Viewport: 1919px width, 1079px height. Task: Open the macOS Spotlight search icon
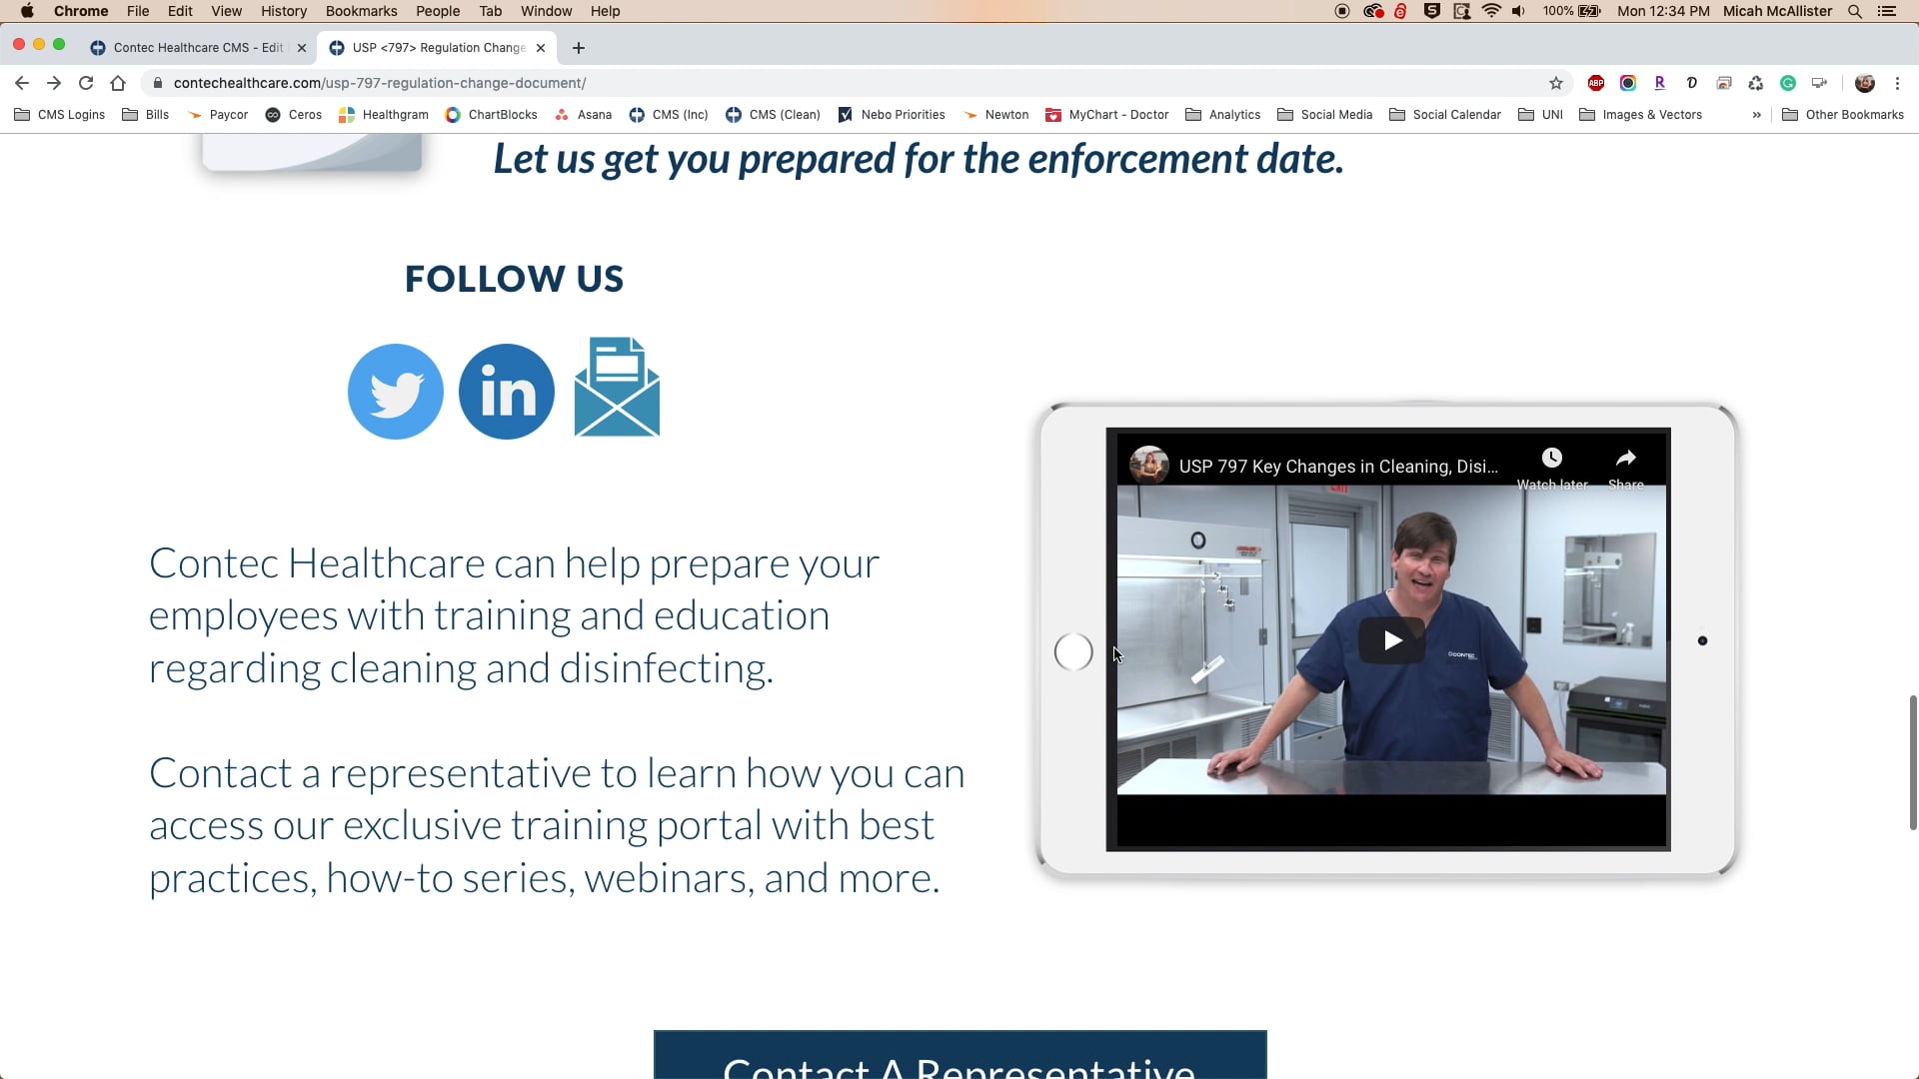pos(1855,11)
